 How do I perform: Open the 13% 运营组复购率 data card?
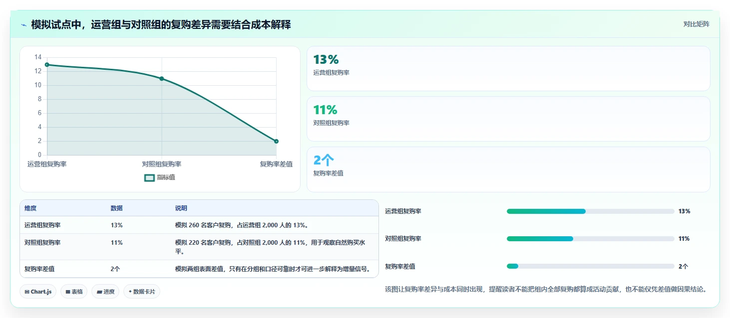(x=508, y=69)
